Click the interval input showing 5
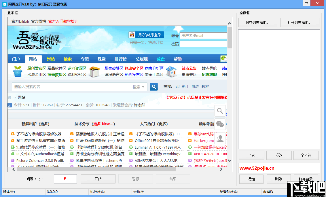 click(x=65, y=179)
